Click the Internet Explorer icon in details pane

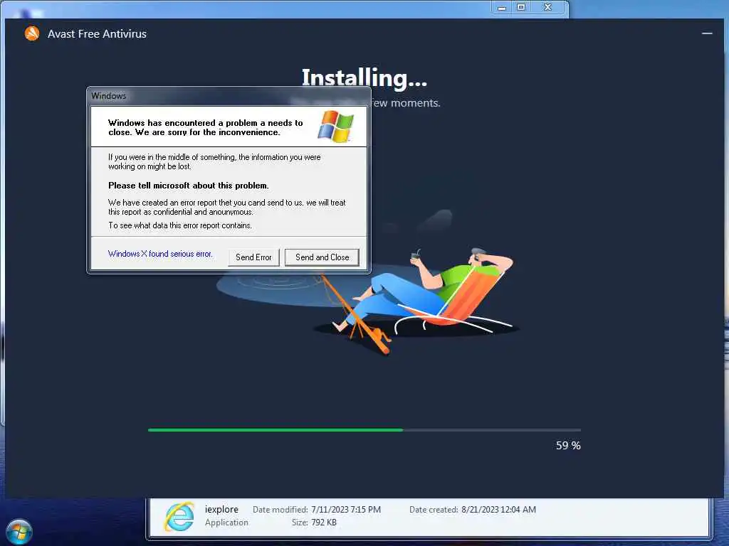[179, 516]
